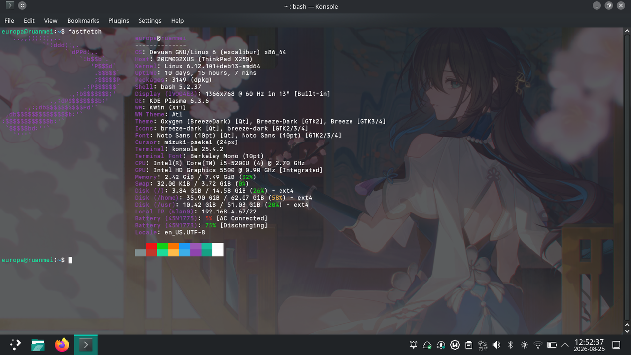The width and height of the screenshot is (631, 355).
Task: Click the 'Disk (/home): 35.90 GiB' line
Action: [x=223, y=197]
